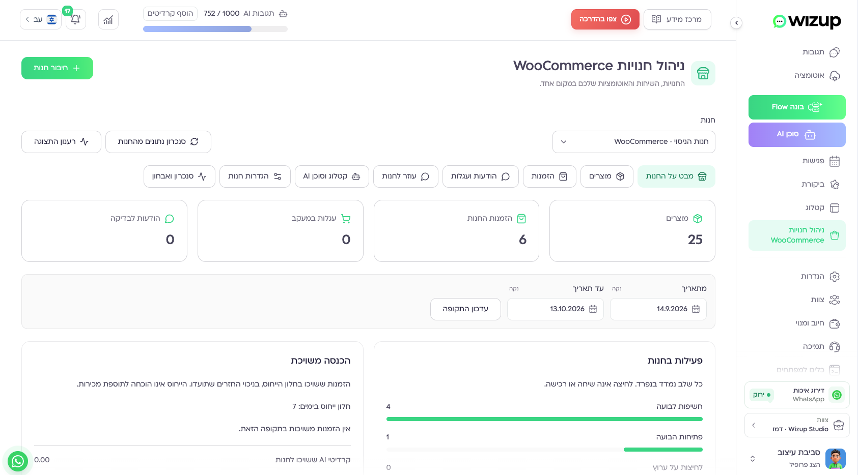The width and height of the screenshot is (858, 475).
Task: Open ניהול חנויות WooCommerce sidebar item
Action: click(x=797, y=235)
